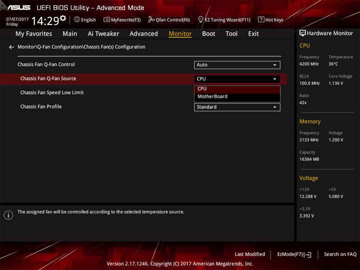360x270 pixels.
Task: Click +12V value 12.288 V
Action: (x=308, y=196)
